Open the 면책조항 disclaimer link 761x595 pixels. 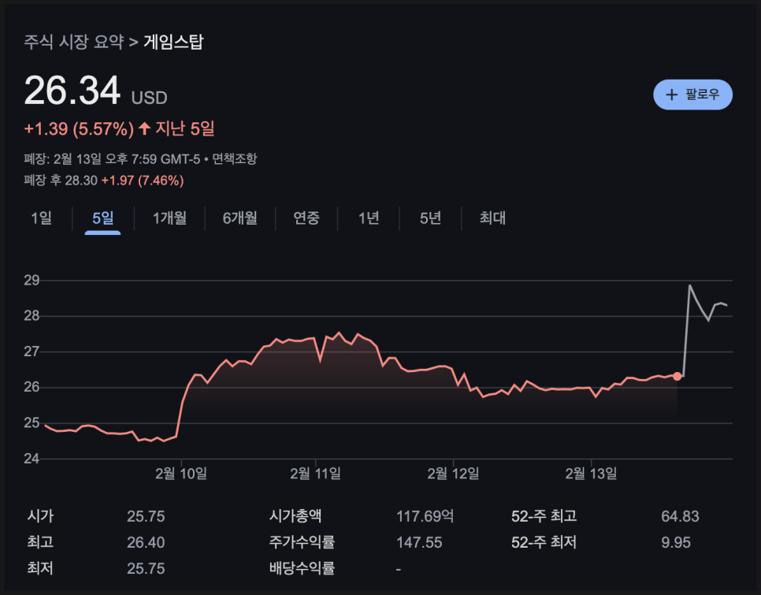[x=235, y=158]
